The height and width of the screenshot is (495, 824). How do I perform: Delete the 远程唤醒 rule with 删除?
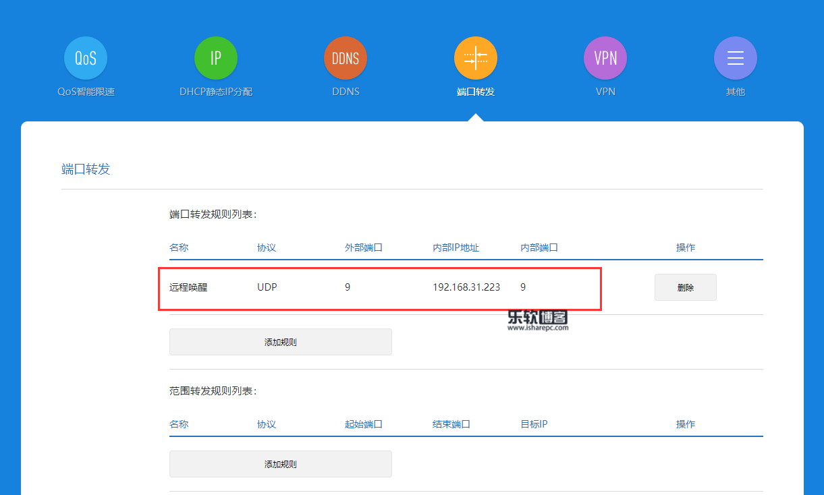click(685, 287)
